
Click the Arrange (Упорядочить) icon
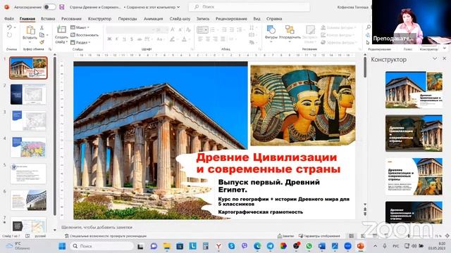coord(290,30)
